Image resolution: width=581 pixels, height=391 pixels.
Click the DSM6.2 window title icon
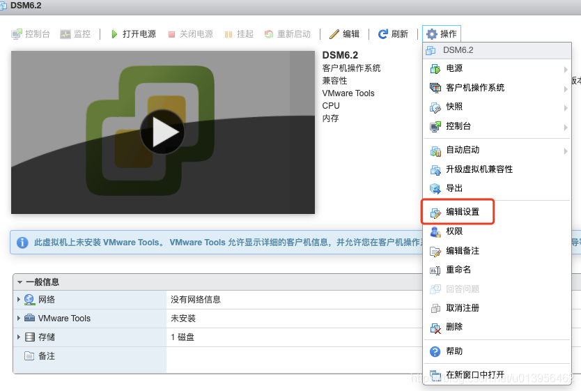click(3, 6)
